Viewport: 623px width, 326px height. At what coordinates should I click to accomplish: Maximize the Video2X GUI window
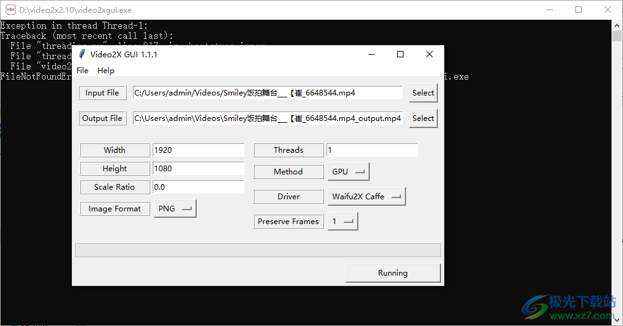(400, 55)
